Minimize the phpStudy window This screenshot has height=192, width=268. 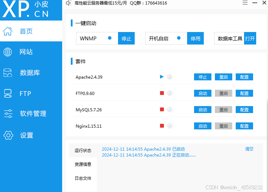tap(255, 3)
